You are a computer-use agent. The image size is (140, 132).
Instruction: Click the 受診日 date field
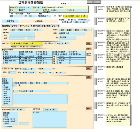[x=76, y=4]
